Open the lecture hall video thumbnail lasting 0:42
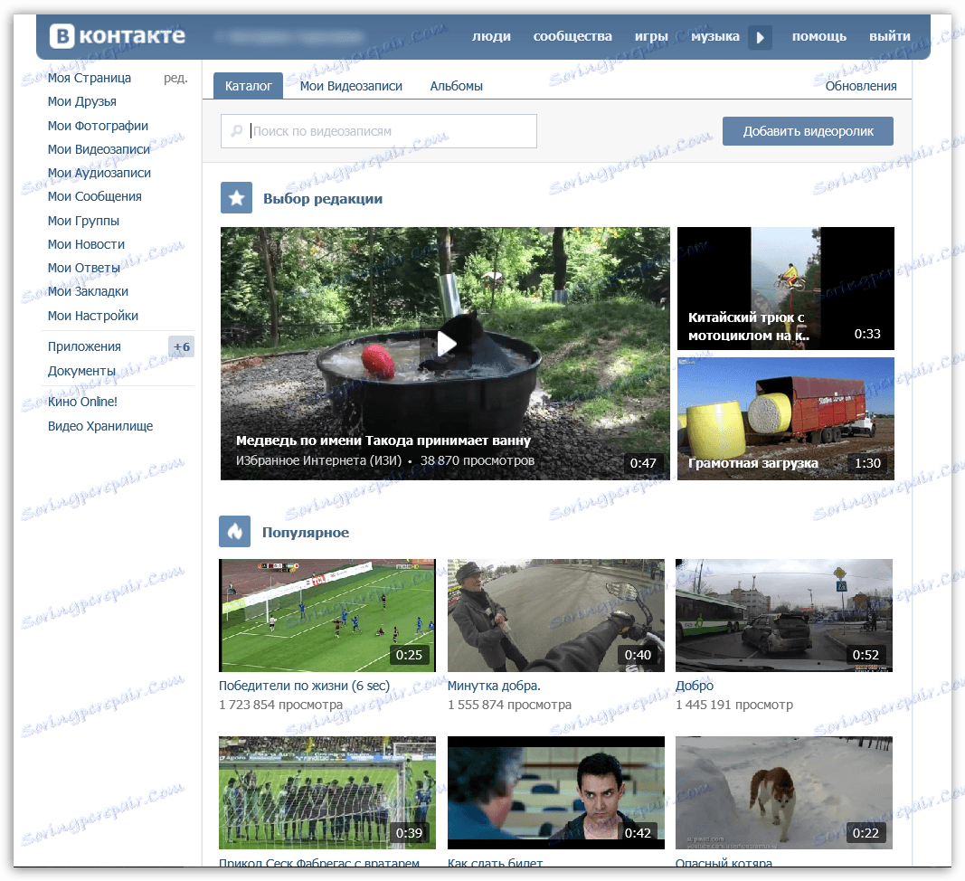The height and width of the screenshot is (881, 965). (555, 793)
